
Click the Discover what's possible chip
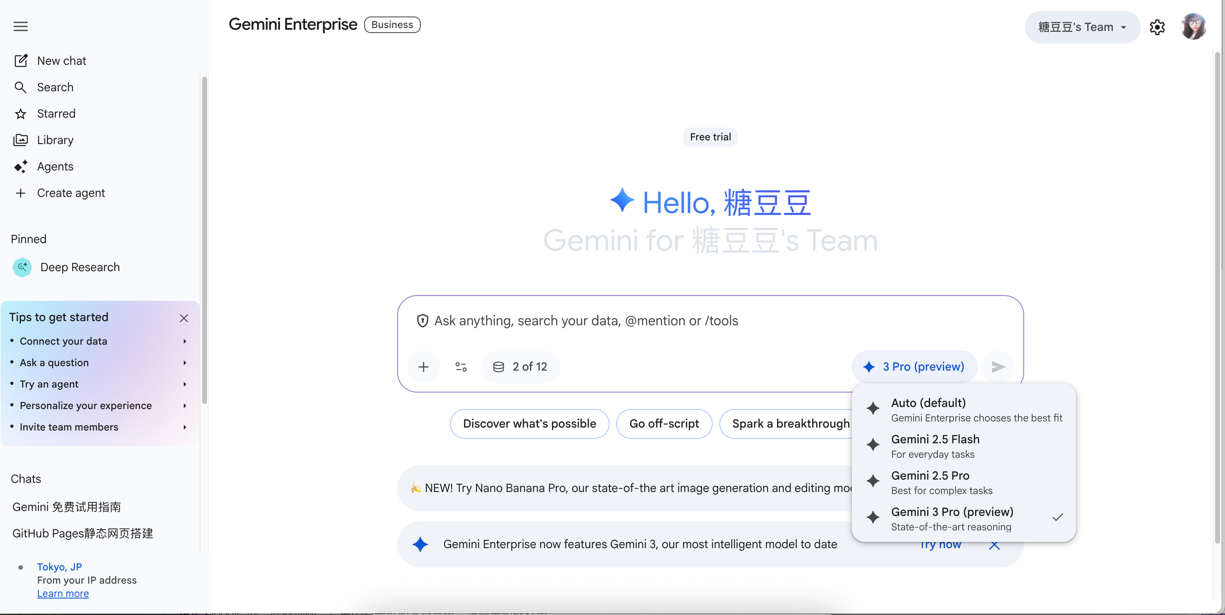tap(529, 423)
